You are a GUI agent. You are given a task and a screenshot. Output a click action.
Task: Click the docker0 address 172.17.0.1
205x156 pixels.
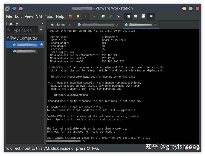click(109, 58)
